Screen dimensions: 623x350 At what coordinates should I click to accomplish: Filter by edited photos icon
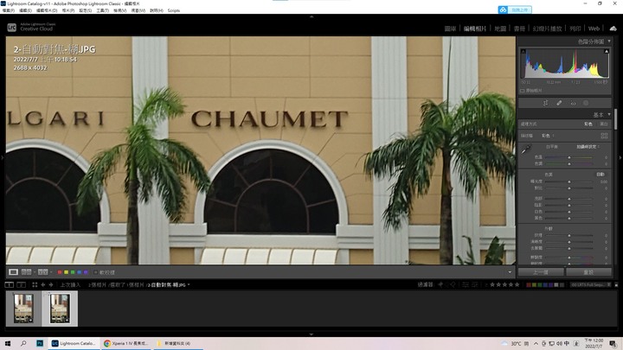(466, 284)
